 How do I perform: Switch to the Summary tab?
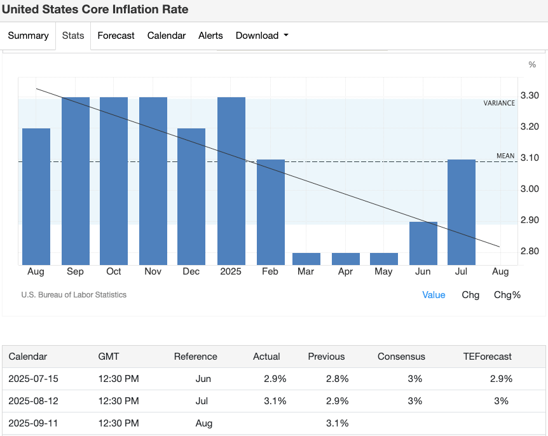(x=28, y=36)
